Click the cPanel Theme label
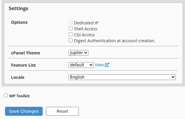185x119 pixels. 25,53
